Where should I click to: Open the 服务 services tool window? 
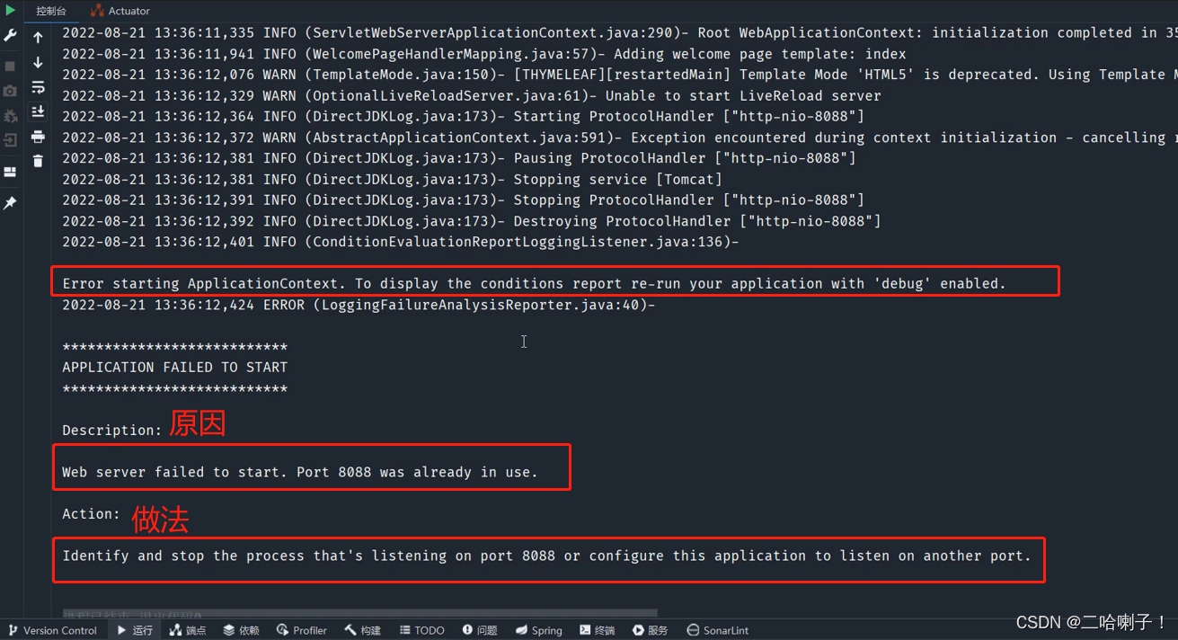tap(651, 630)
